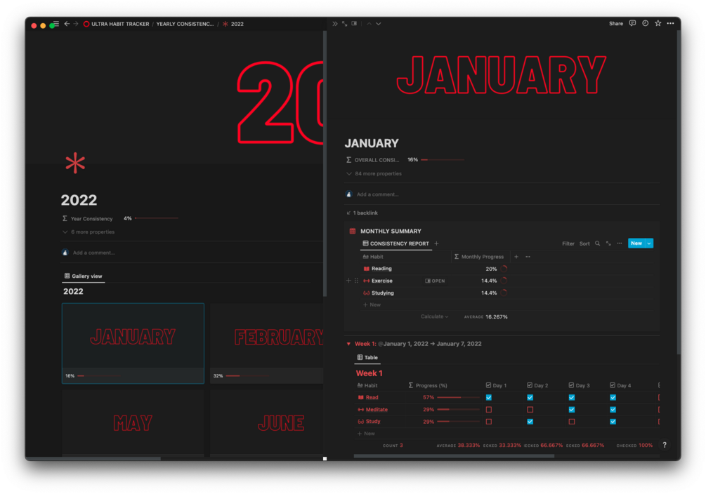Open Consistency Report three-dot options

coord(620,243)
